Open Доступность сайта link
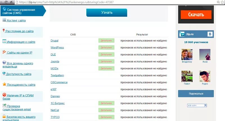 [19, 74]
